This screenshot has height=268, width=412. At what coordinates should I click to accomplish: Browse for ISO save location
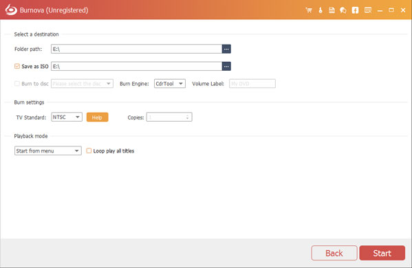coord(226,67)
